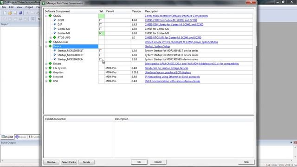The width and height of the screenshot is (297, 167).
Task: Click the Drivers green diamond icon
Action: click(x=50, y=64)
